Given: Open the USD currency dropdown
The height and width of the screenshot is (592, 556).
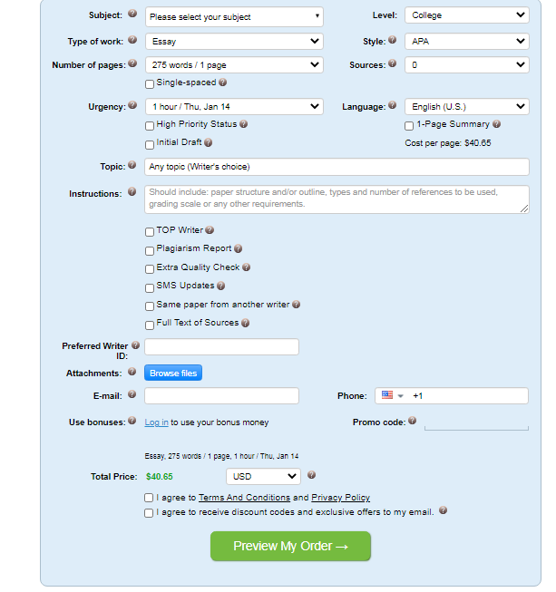Looking at the screenshot, I should [x=263, y=477].
